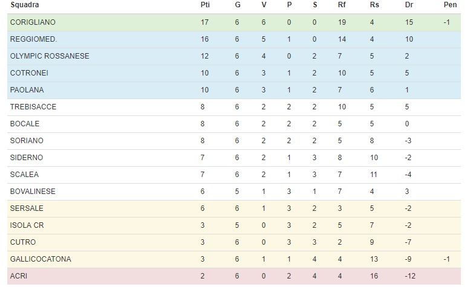
Task: Click the CUTRO team name
Action: (x=22, y=242)
